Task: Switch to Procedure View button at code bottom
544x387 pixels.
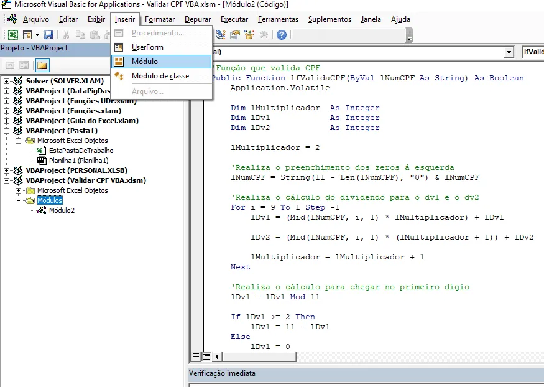Action: [196, 356]
